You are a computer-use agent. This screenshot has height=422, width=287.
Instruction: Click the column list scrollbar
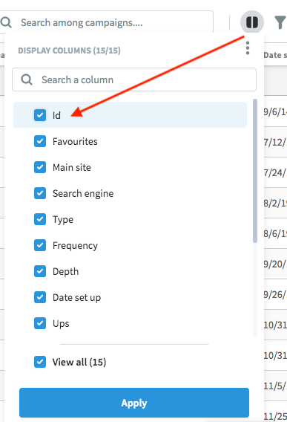point(255,171)
